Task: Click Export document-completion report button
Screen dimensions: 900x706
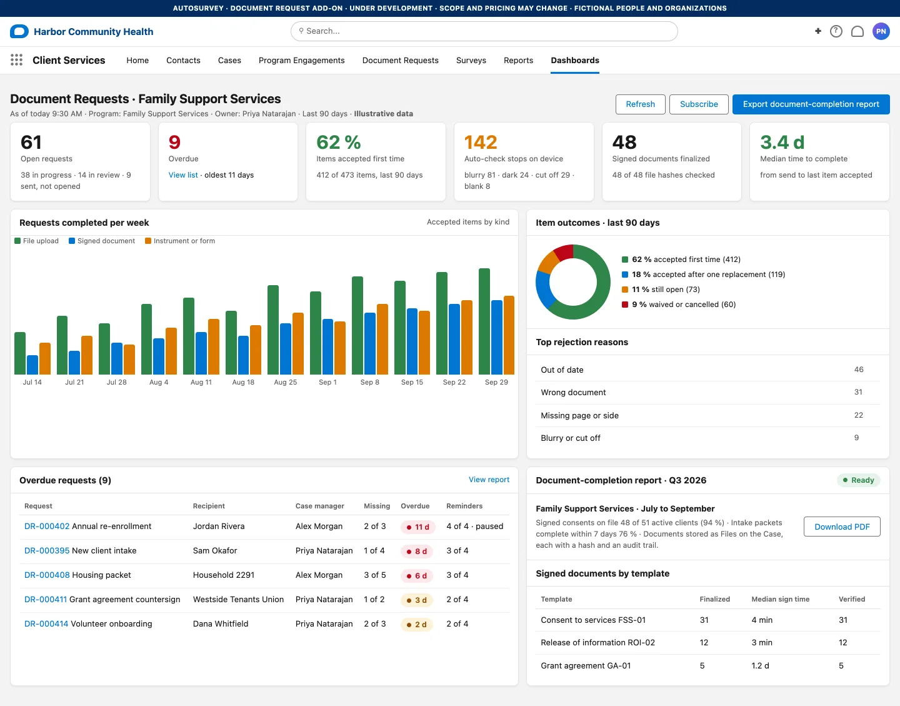Action: 811,104
